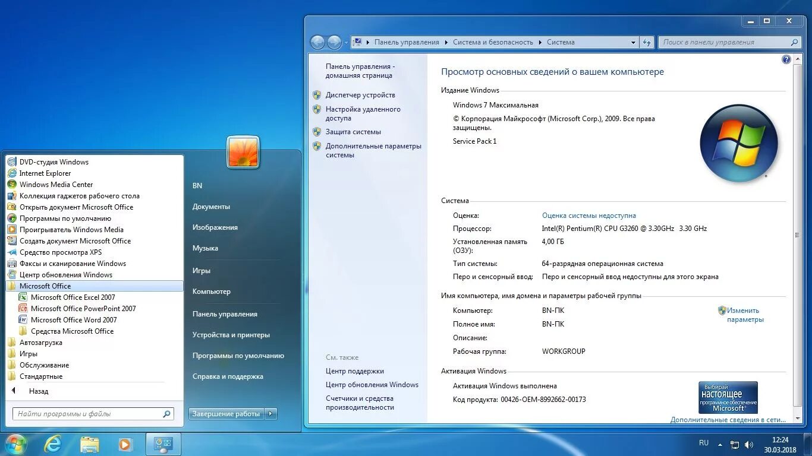The height and width of the screenshot is (456, 812).
Task: Select the System control panel taskbar button
Action: tap(163, 444)
